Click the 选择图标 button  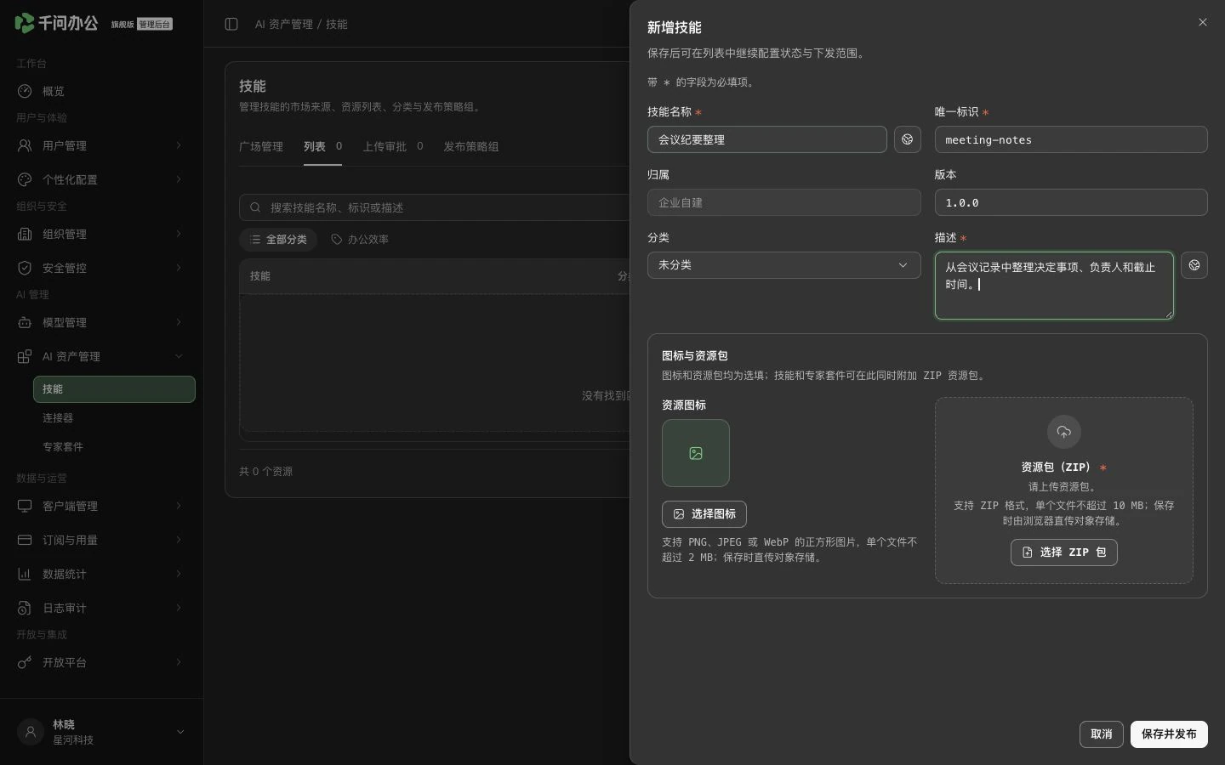[704, 514]
